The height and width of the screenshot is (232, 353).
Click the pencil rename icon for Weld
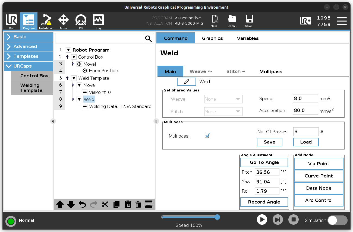[186, 82]
